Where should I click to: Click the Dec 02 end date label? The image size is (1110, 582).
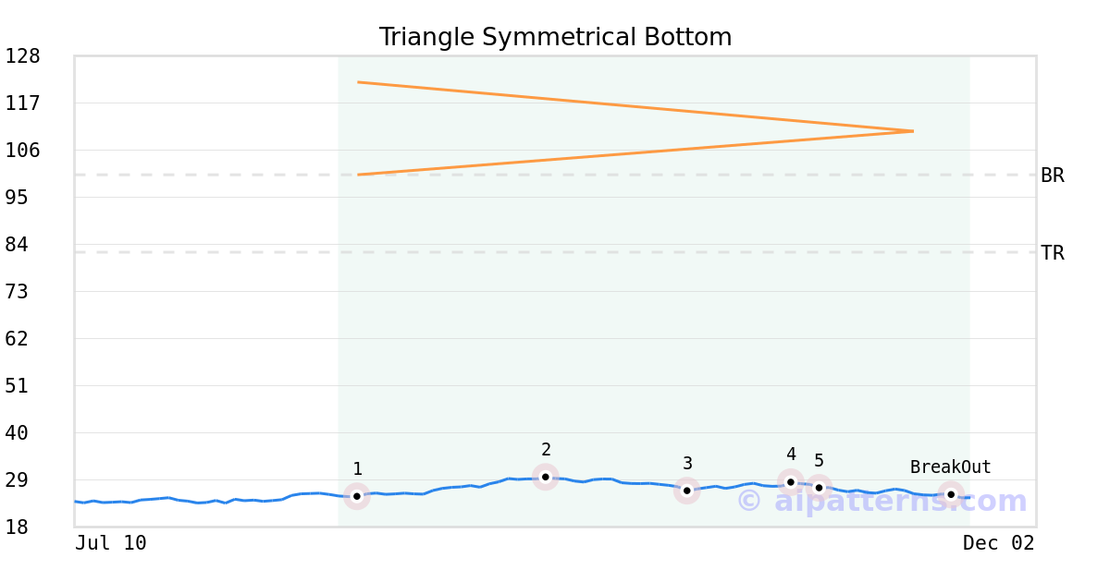point(998,543)
